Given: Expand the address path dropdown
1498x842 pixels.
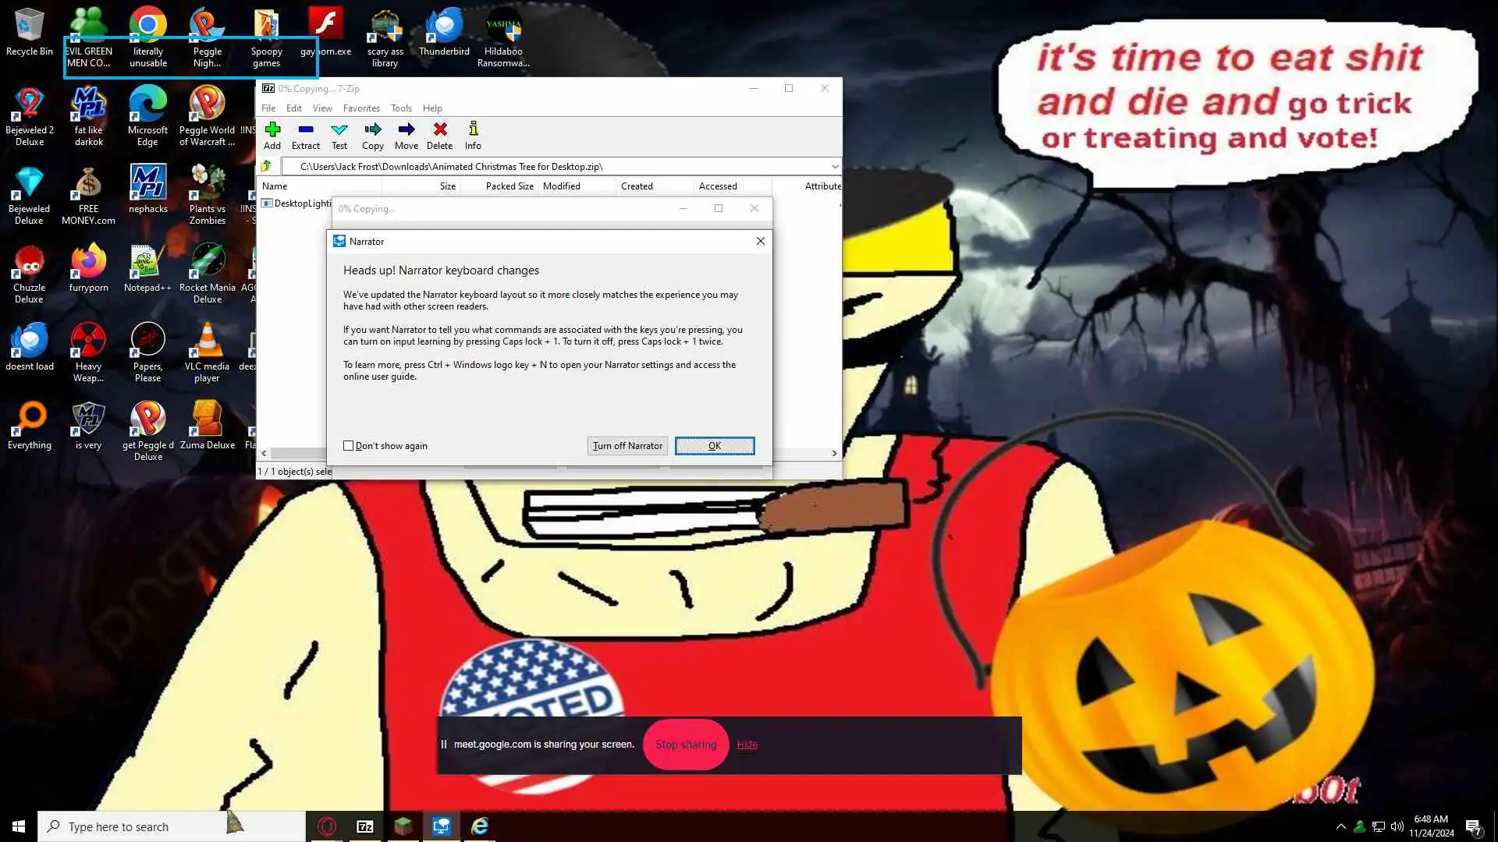Looking at the screenshot, I should point(835,166).
